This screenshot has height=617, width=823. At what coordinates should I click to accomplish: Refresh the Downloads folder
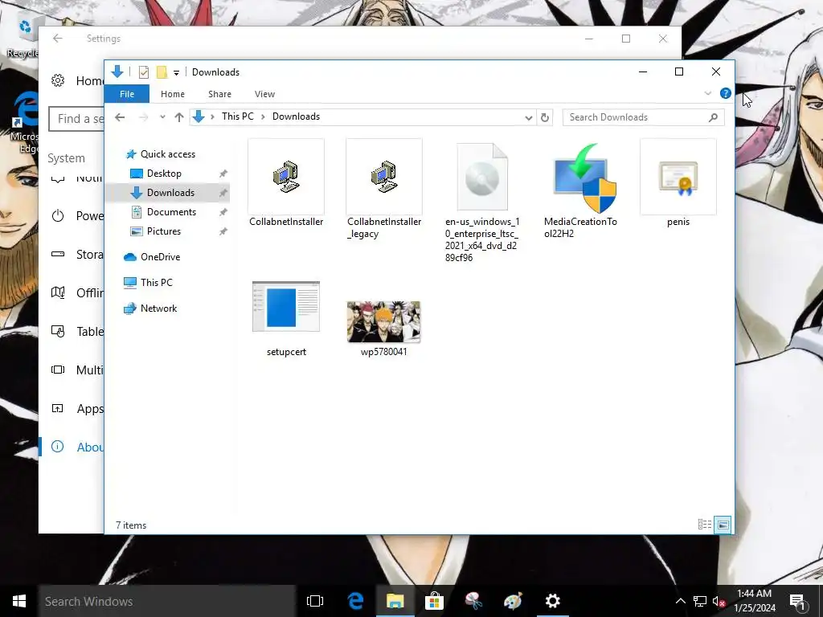[x=545, y=117]
